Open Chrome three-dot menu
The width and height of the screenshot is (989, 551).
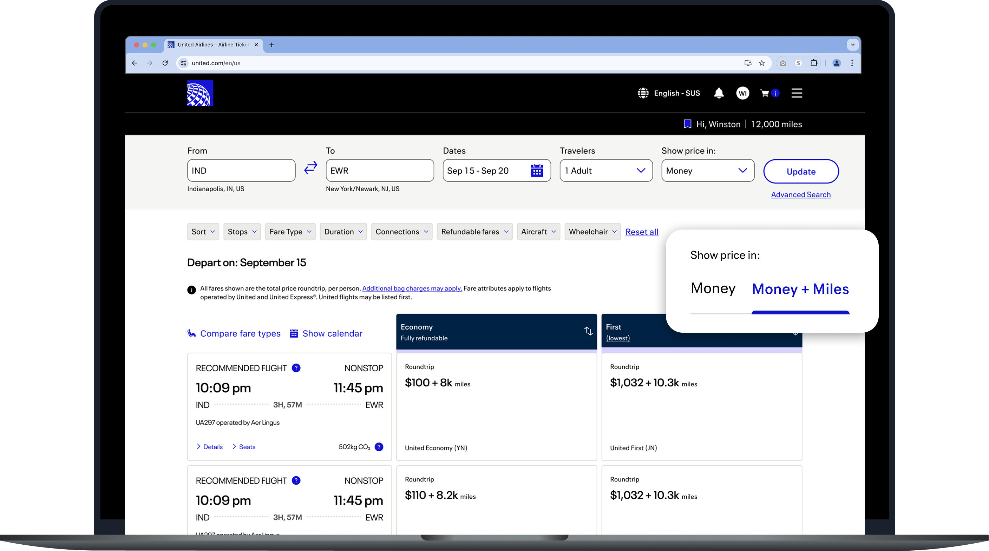click(x=852, y=63)
